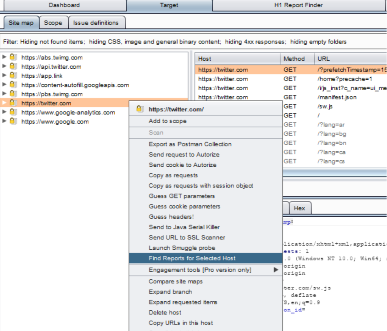This screenshot has width=387, height=331.
Task: Choose Copy URLs in this host
Action: tap(206, 323)
